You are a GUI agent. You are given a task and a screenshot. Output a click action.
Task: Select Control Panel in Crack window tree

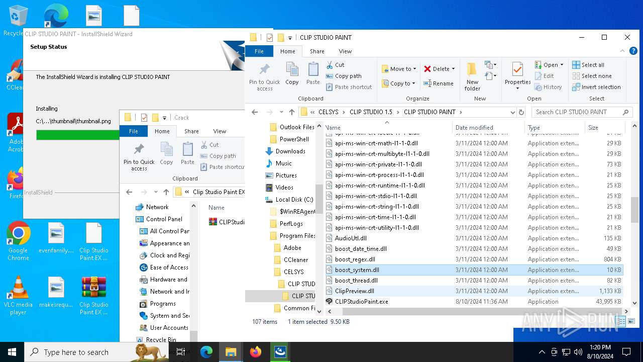coord(164,219)
